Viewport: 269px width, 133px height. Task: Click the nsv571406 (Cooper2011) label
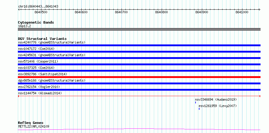coord(38,61)
